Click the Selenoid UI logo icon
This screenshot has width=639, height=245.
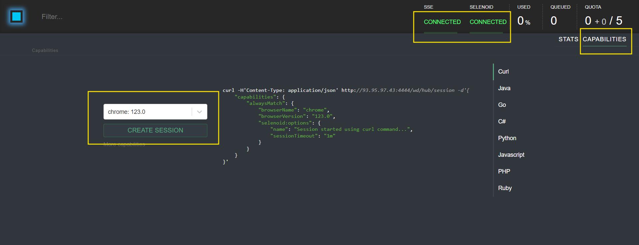(16, 16)
